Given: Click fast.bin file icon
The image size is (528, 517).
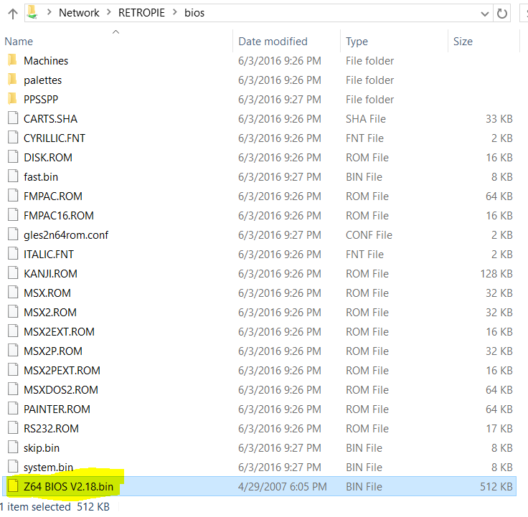Looking at the screenshot, I should [x=13, y=176].
